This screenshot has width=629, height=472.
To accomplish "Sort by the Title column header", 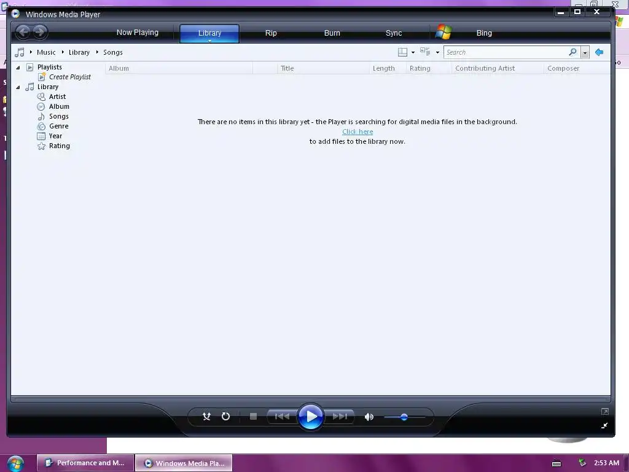I will coord(323,68).
